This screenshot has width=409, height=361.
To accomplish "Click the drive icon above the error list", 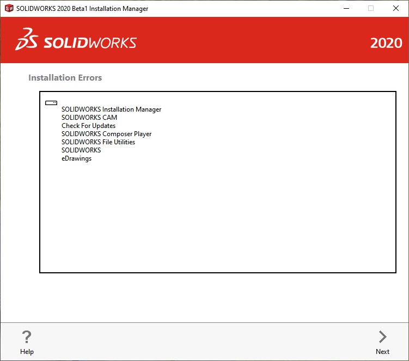I will tap(51, 103).
